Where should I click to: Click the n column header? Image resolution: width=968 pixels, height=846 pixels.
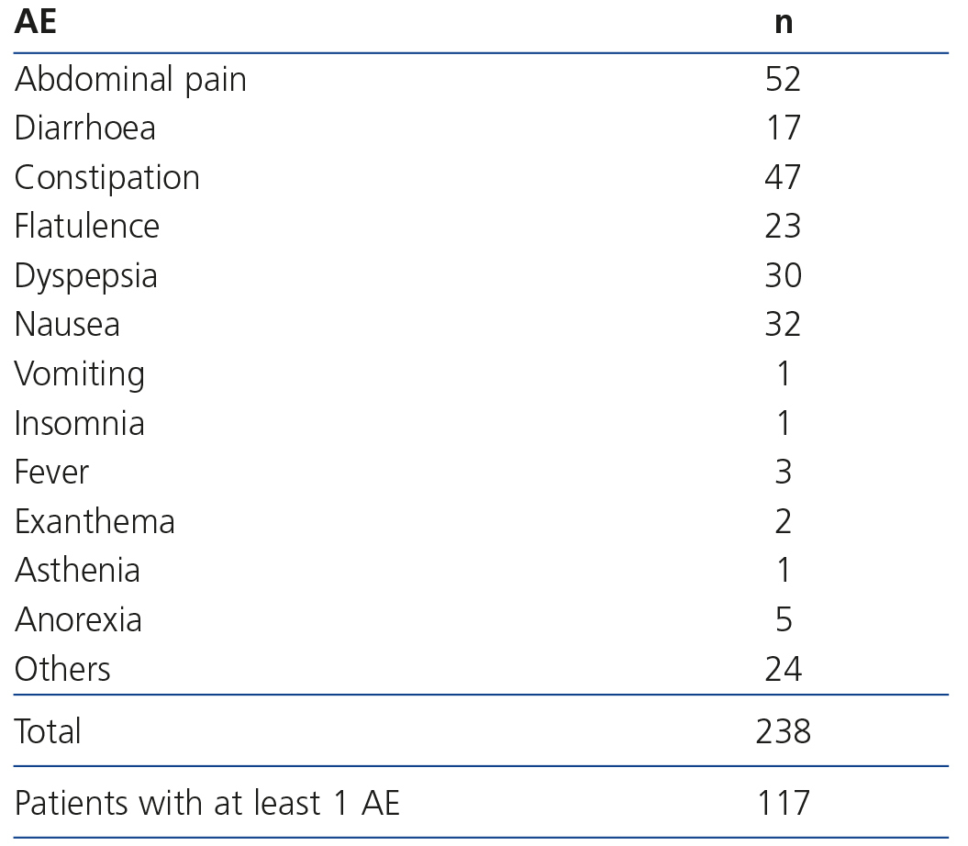coord(783,22)
